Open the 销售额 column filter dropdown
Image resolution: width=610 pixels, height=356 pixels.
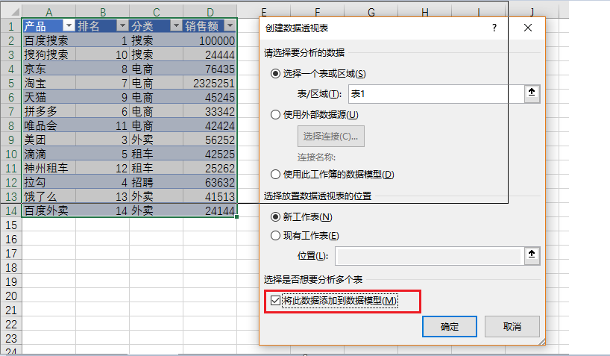point(230,26)
